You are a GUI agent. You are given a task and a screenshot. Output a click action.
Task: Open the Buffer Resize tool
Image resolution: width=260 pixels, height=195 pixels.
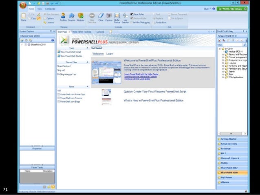point(117,18)
